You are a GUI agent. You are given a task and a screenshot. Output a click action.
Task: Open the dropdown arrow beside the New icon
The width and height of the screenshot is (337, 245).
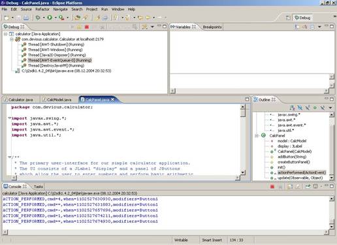click(12, 18)
